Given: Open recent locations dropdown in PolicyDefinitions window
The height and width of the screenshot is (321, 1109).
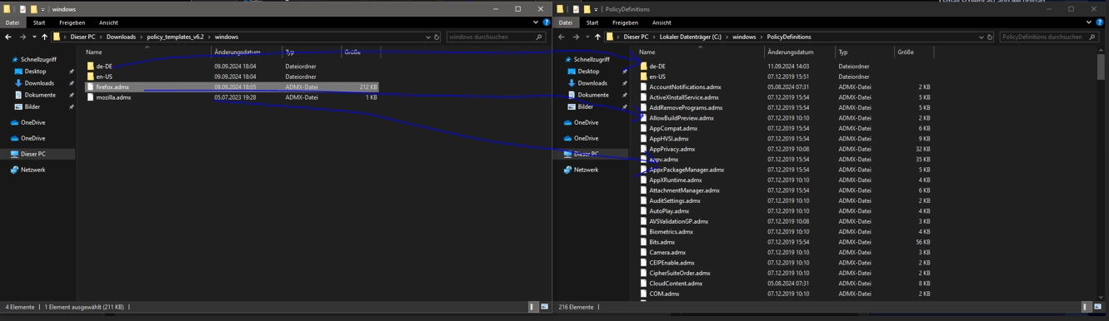Looking at the screenshot, I should point(587,37).
